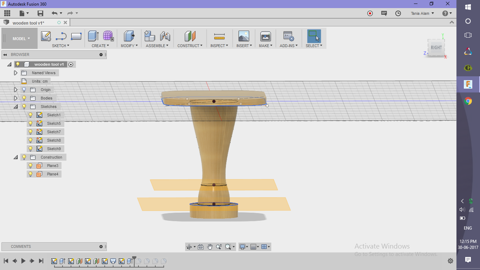Viewport: 480px width, 270px height.
Task: Click the Look At icon
Action: (201, 247)
